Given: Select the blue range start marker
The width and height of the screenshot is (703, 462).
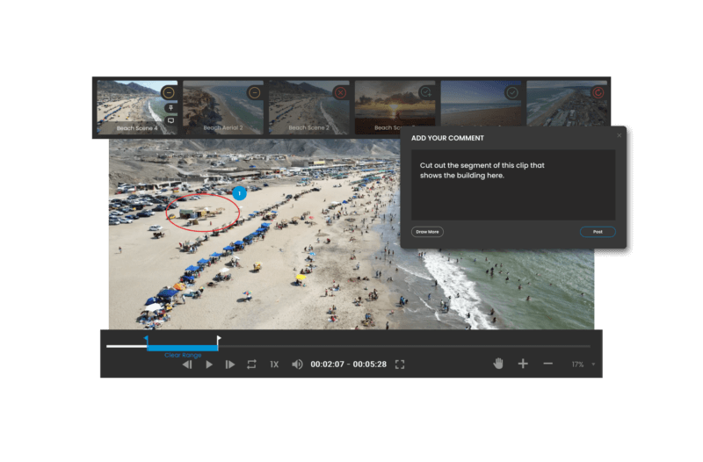Looking at the screenshot, I should (x=146, y=340).
